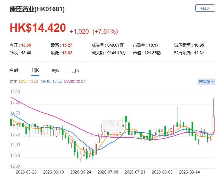Click the change value +1.020
222x176 pixels.
tap(79, 31)
